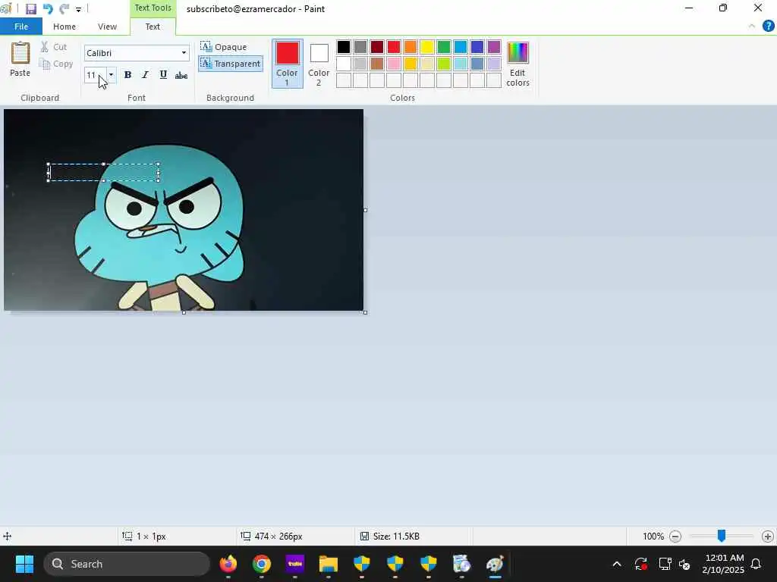777x582 pixels.
Task: Open Firefox from the taskbar
Action: [228, 564]
